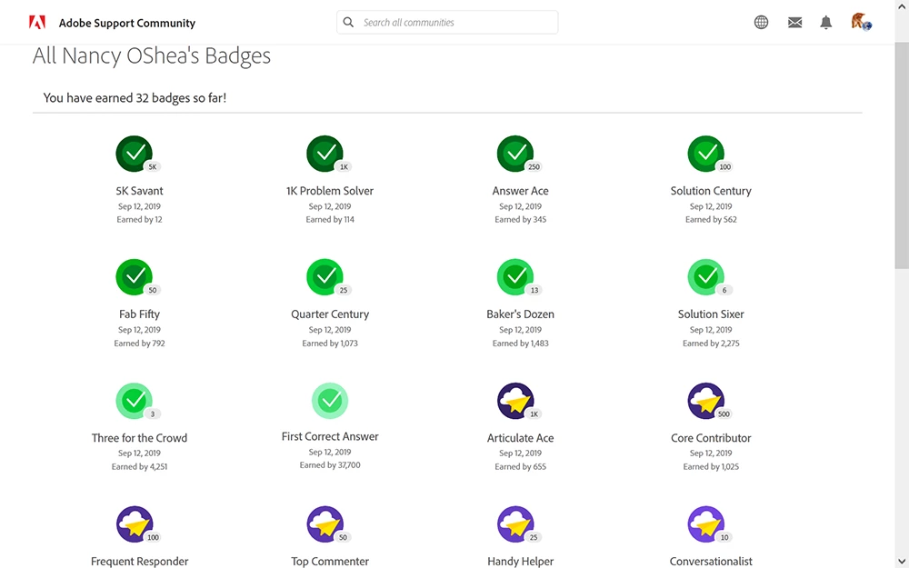909x568 pixels.
Task: Open the Quarter Century badge title link
Action: coord(330,314)
